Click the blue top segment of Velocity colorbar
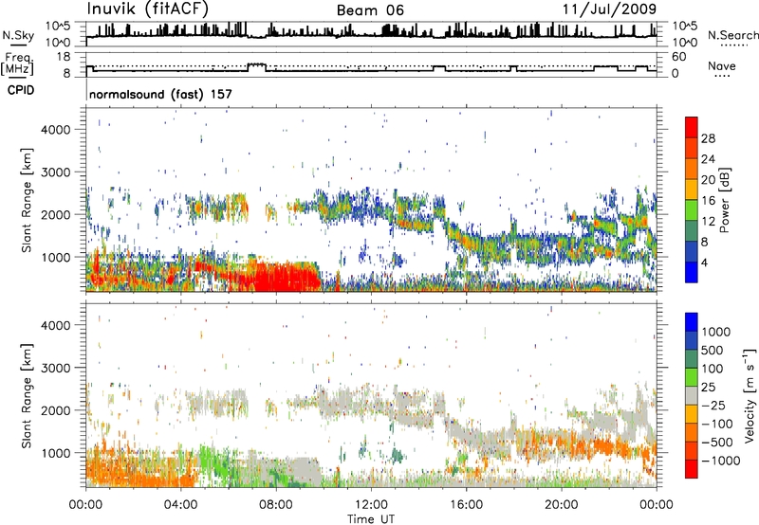Screen dimensions: 759x525 [692, 322]
